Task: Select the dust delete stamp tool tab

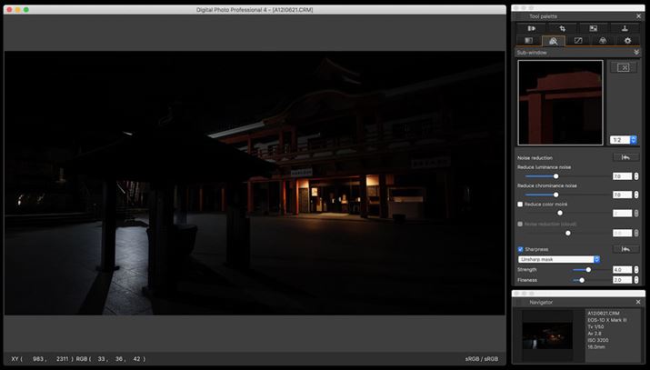Action: click(x=625, y=28)
